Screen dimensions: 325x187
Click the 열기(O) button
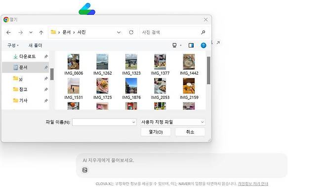pyautogui.click(x=156, y=132)
